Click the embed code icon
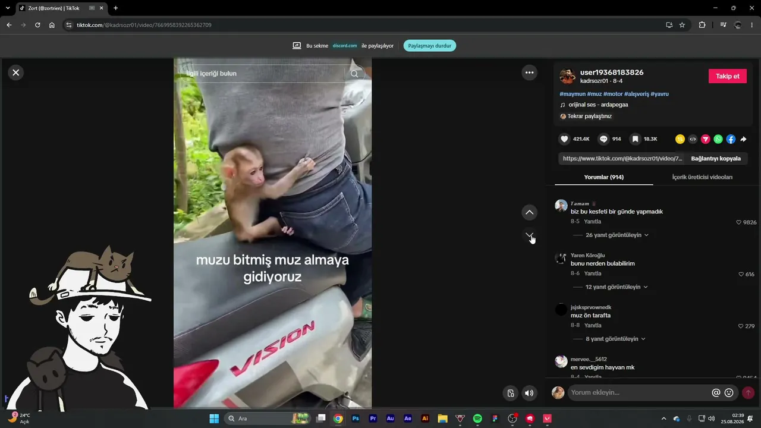 (x=693, y=139)
